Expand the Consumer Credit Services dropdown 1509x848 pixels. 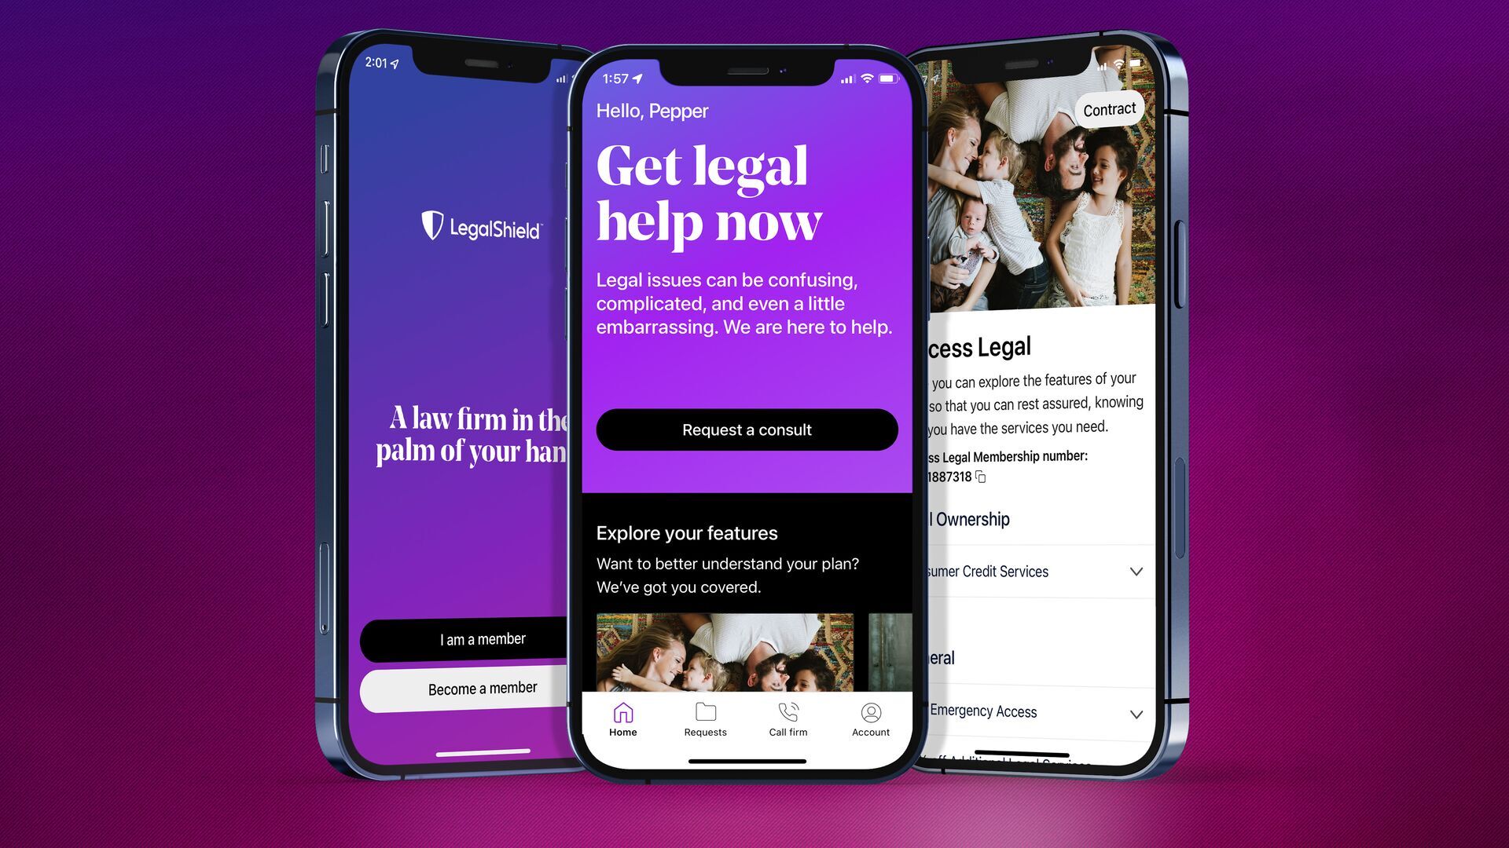click(1136, 571)
